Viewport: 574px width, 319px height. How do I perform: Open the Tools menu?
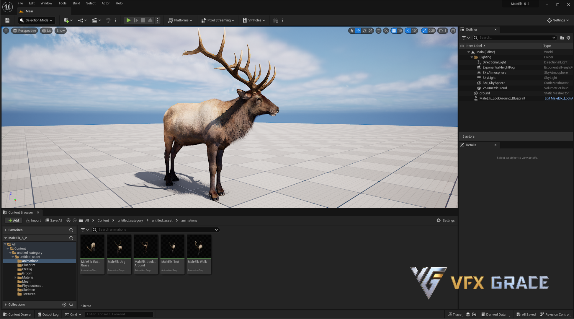pos(62,3)
